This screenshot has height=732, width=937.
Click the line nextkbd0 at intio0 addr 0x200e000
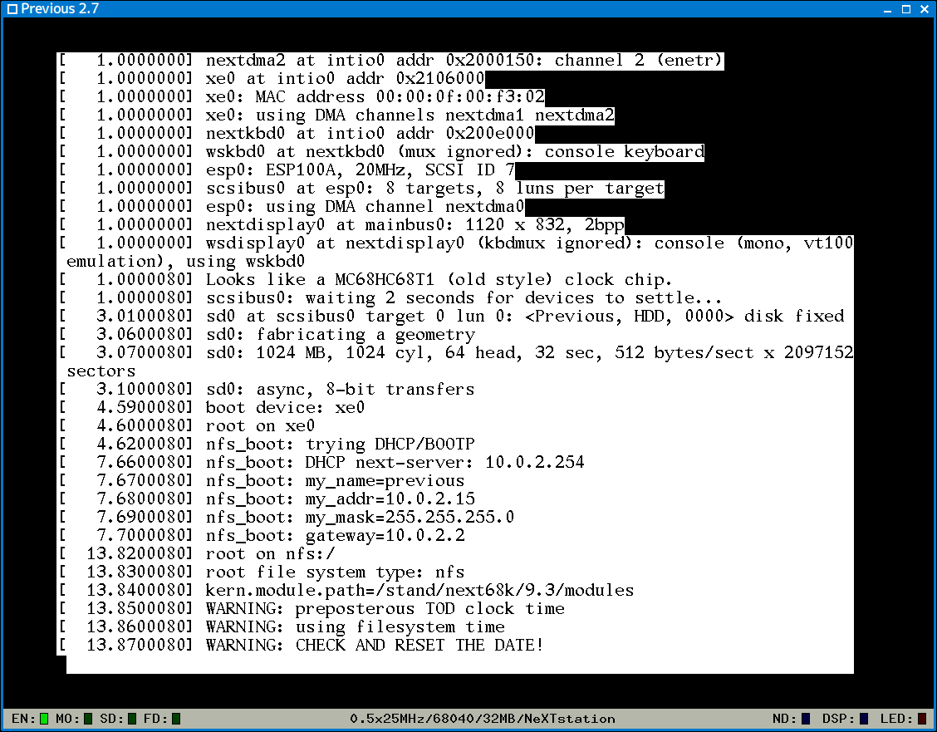pyautogui.click(x=297, y=133)
